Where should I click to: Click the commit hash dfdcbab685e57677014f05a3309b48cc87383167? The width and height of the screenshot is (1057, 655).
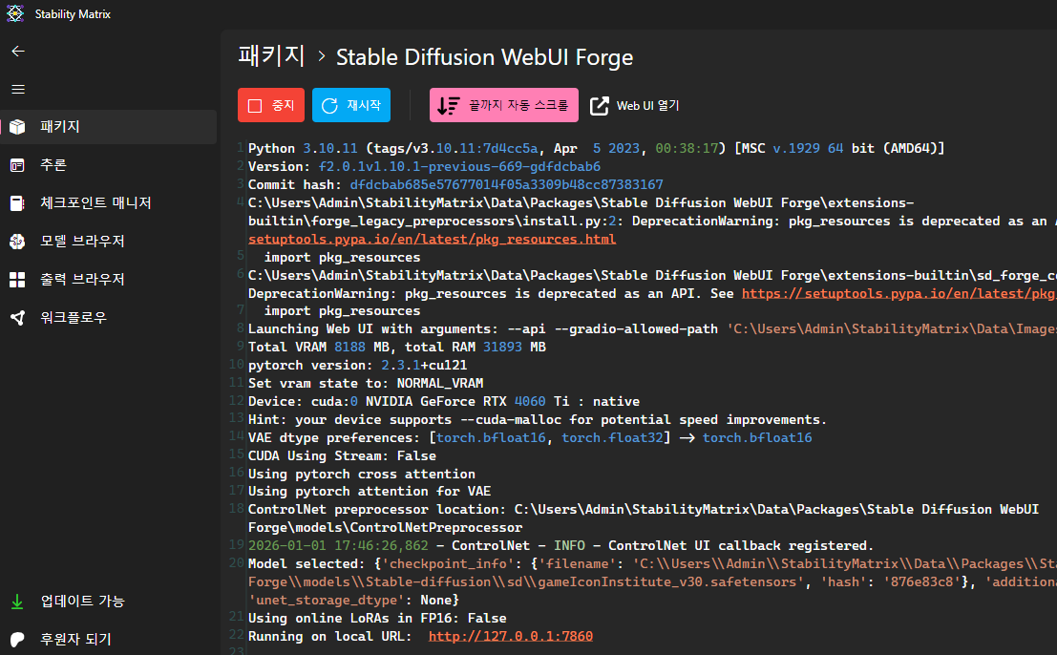pyautogui.click(x=506, y=184)
